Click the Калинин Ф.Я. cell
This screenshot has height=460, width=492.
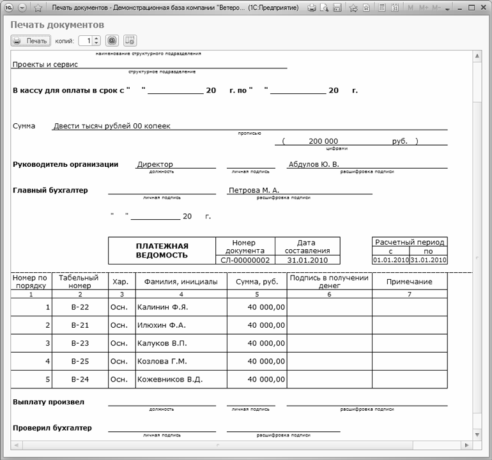[181, 307]
